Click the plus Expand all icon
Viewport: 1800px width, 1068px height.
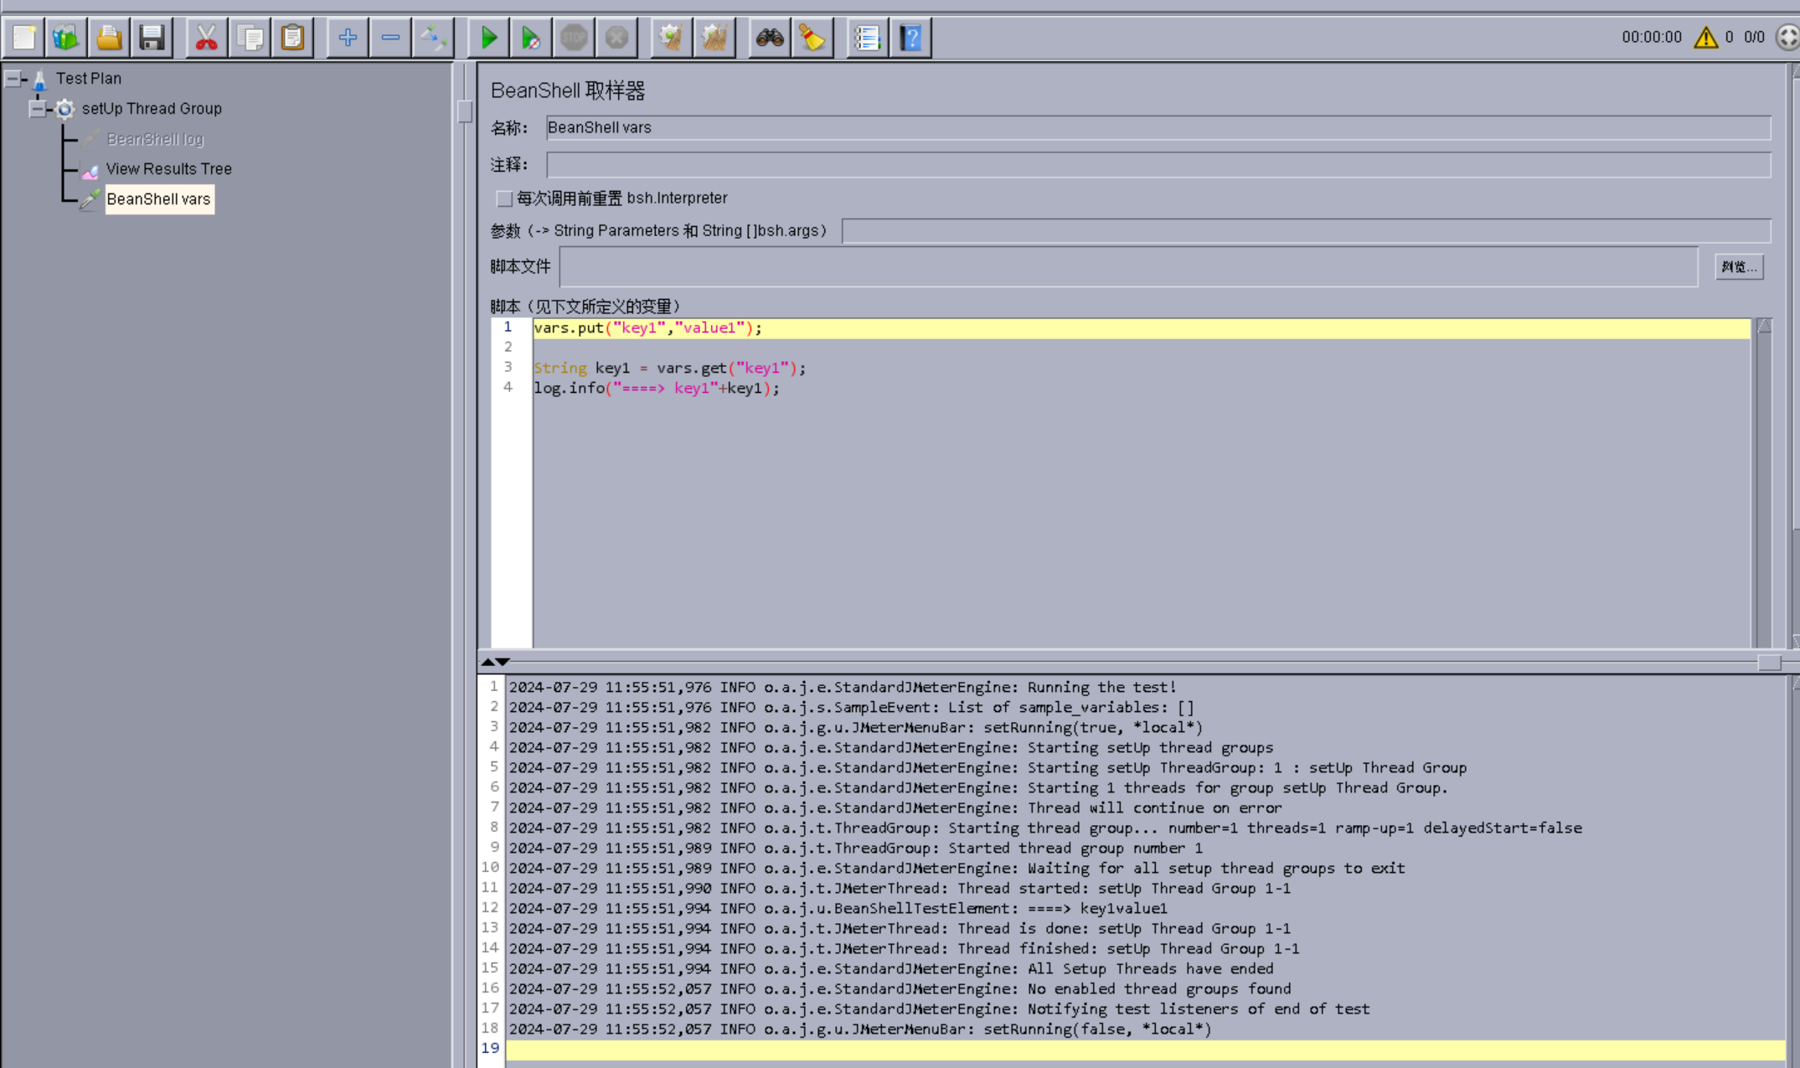pyautogui.click(x=348, y=38)
